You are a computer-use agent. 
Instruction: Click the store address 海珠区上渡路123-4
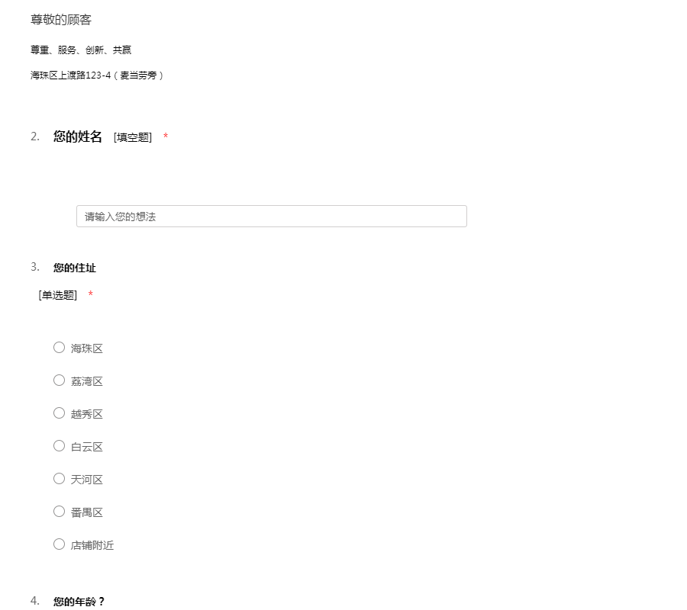97,75
